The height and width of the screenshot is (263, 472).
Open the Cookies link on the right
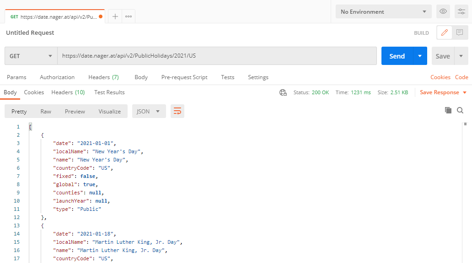(x=440, y=77)
